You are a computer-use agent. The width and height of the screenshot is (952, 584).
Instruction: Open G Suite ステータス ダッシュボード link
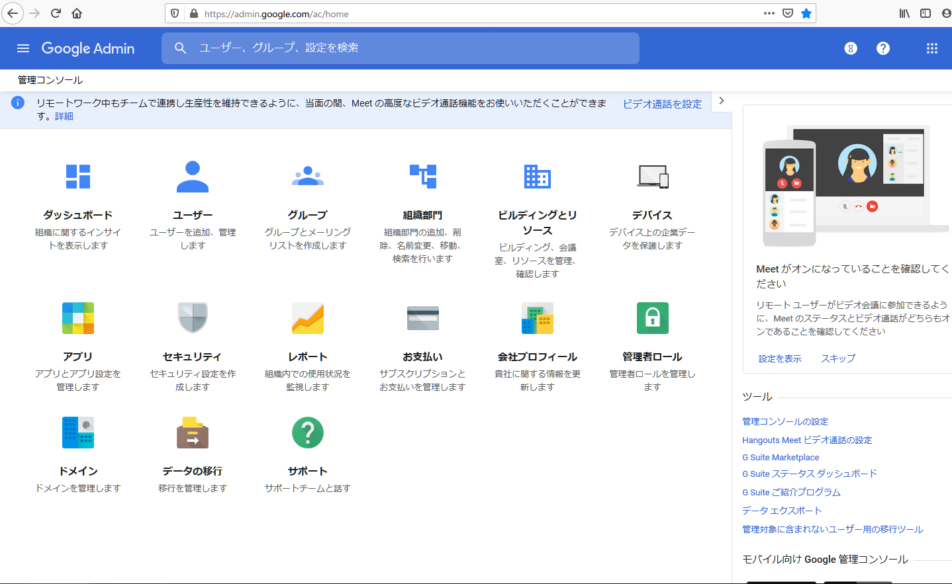pyautogui.click(x=810, y=474)
